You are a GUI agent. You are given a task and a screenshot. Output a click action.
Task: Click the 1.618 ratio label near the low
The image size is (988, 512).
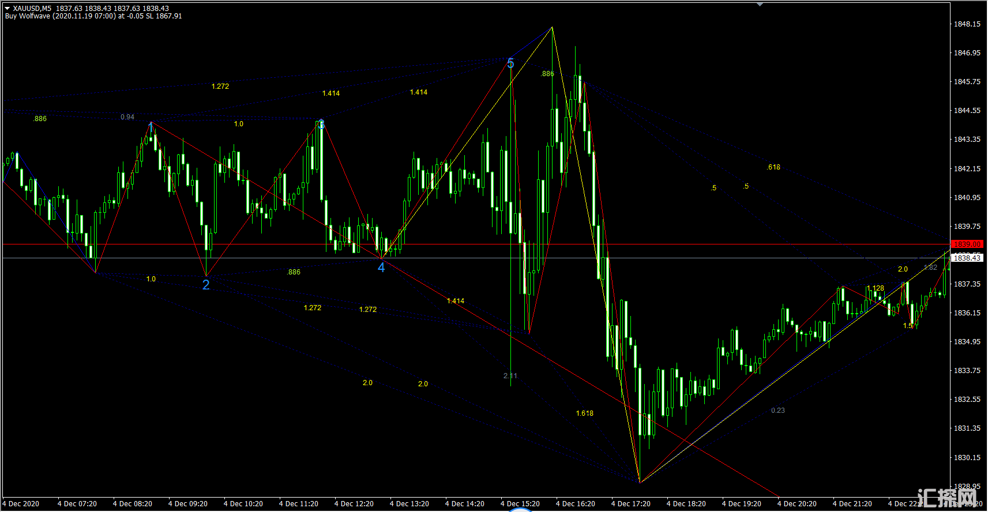coord(584,413)
